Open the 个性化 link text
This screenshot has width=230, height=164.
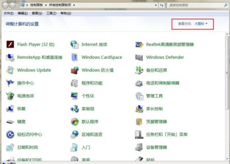click(x=88, y=96)
